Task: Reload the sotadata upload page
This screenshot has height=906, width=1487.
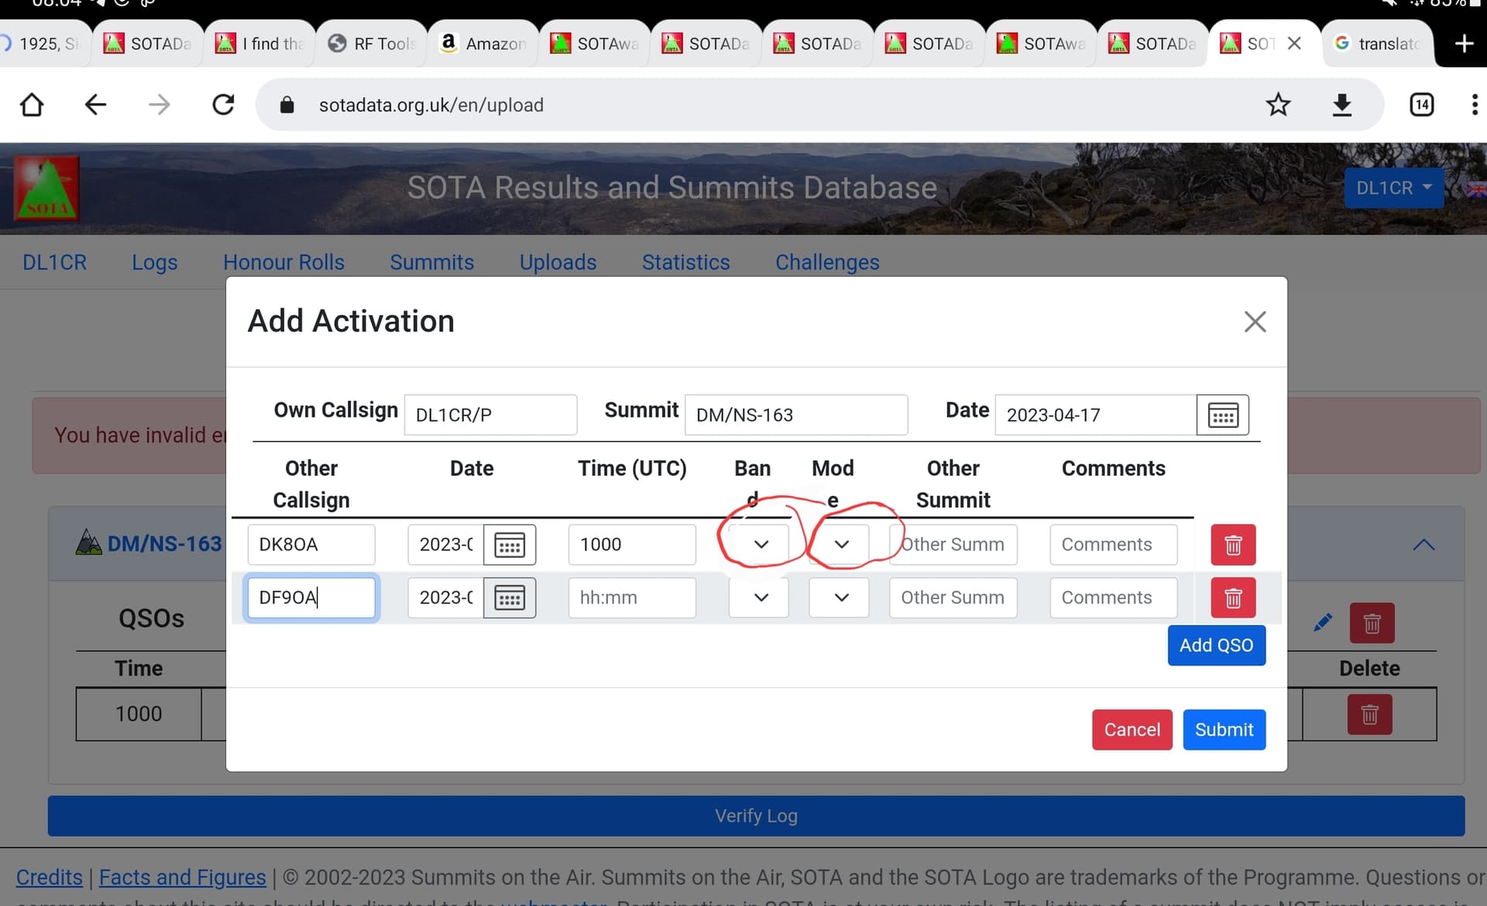Action: pyautogui.click(x=223, y=104)
